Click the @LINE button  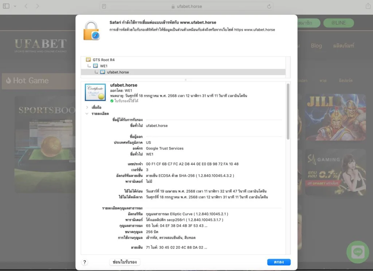coord(338,23)
